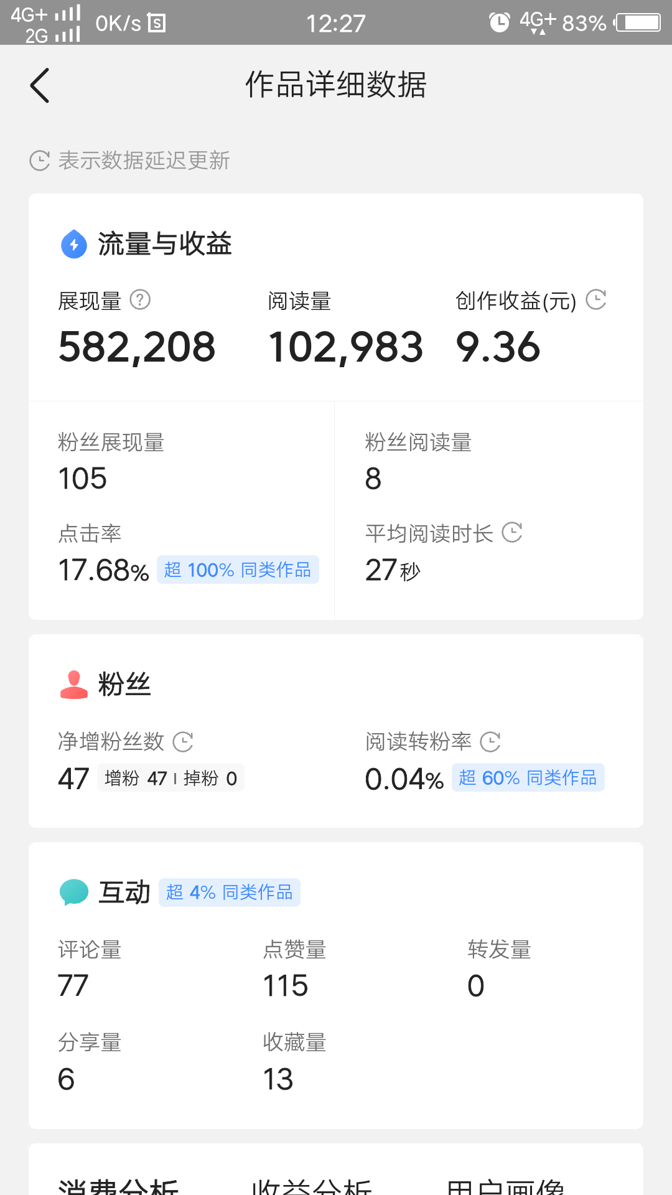Tap the 增粉 47 | 掉粉 0 tag
Screen dimensions: 672x1195
pyautogui.click(x=170, y=778)
